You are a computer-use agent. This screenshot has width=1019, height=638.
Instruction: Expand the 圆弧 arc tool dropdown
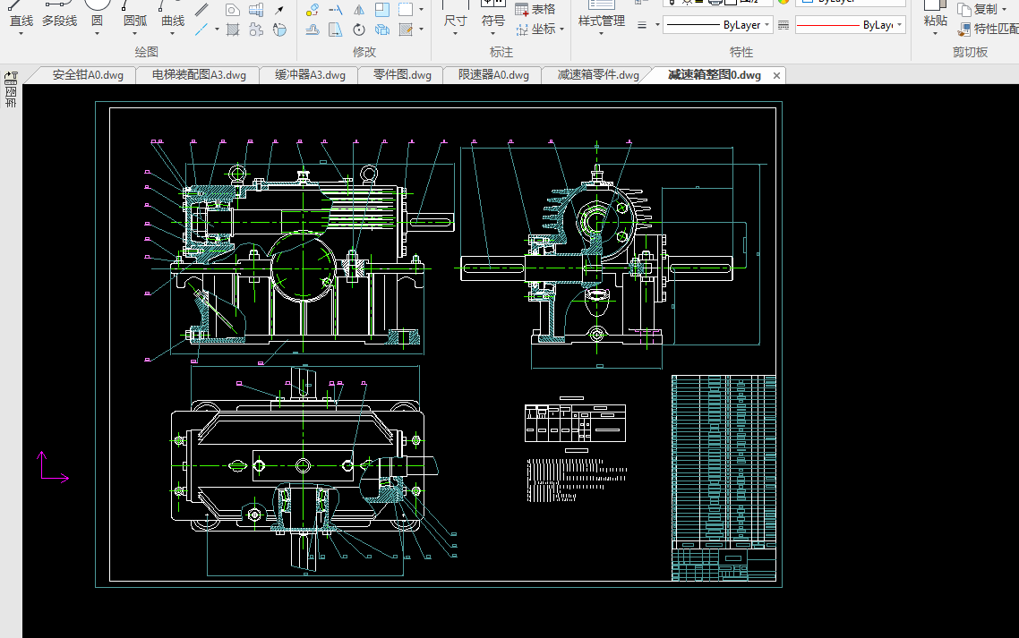tap(135, 34)
